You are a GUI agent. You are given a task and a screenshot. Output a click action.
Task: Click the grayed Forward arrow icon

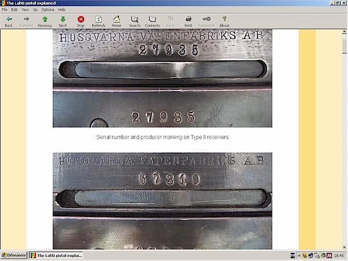pyautogui.click(x=27, y=19)
